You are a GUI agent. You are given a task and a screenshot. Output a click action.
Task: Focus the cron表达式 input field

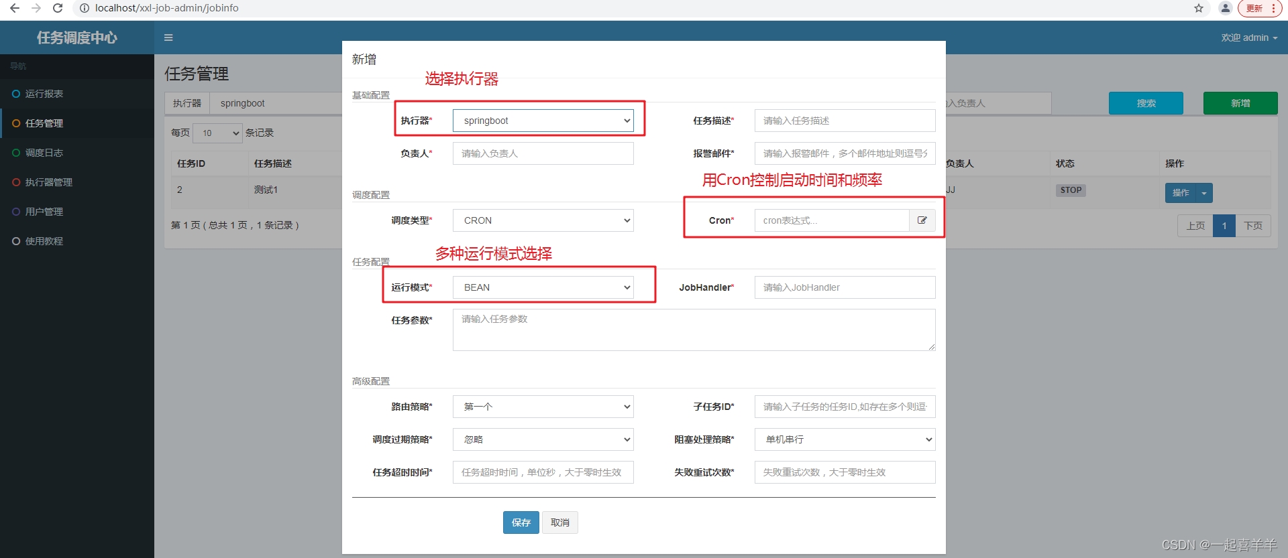pos(832,220)
